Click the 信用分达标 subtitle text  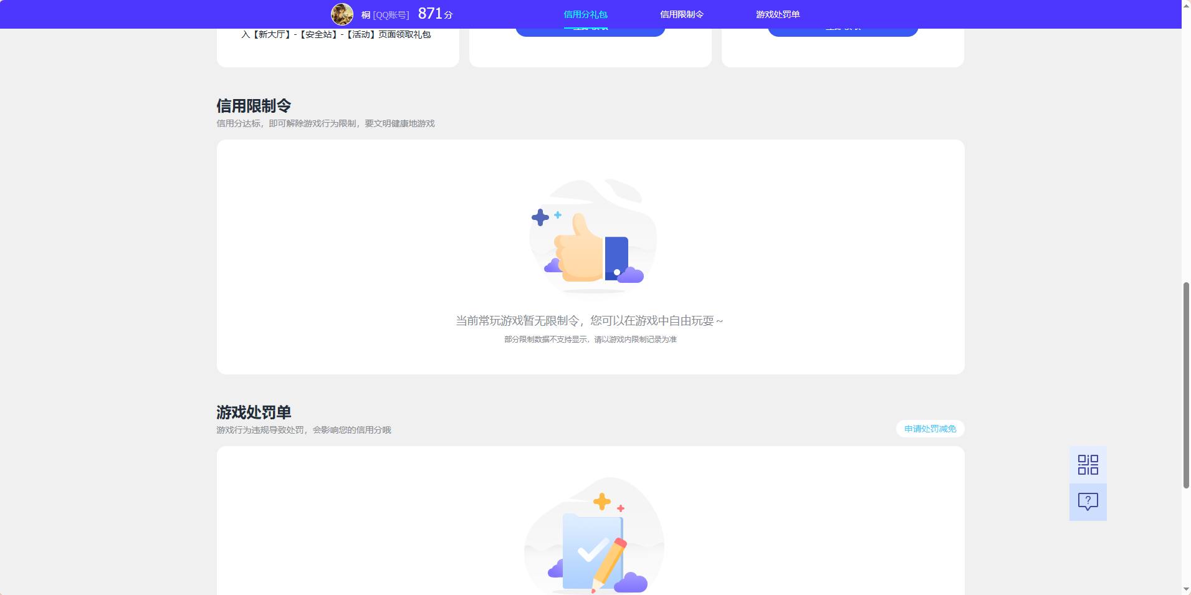(x=325, y=123)
